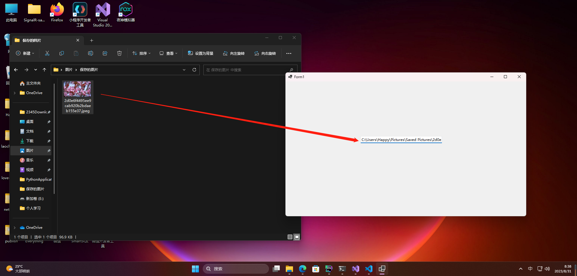Image resolution: width=577 pixels, height=276 pixels.
Task: Refresh the folder view
Action: tap(194, 70)
